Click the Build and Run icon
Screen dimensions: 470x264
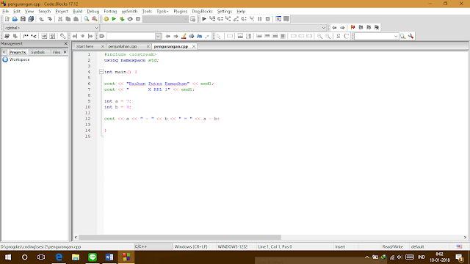(122, 19)
